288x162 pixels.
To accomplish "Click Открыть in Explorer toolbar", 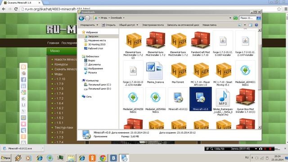I will click(109, 25).
